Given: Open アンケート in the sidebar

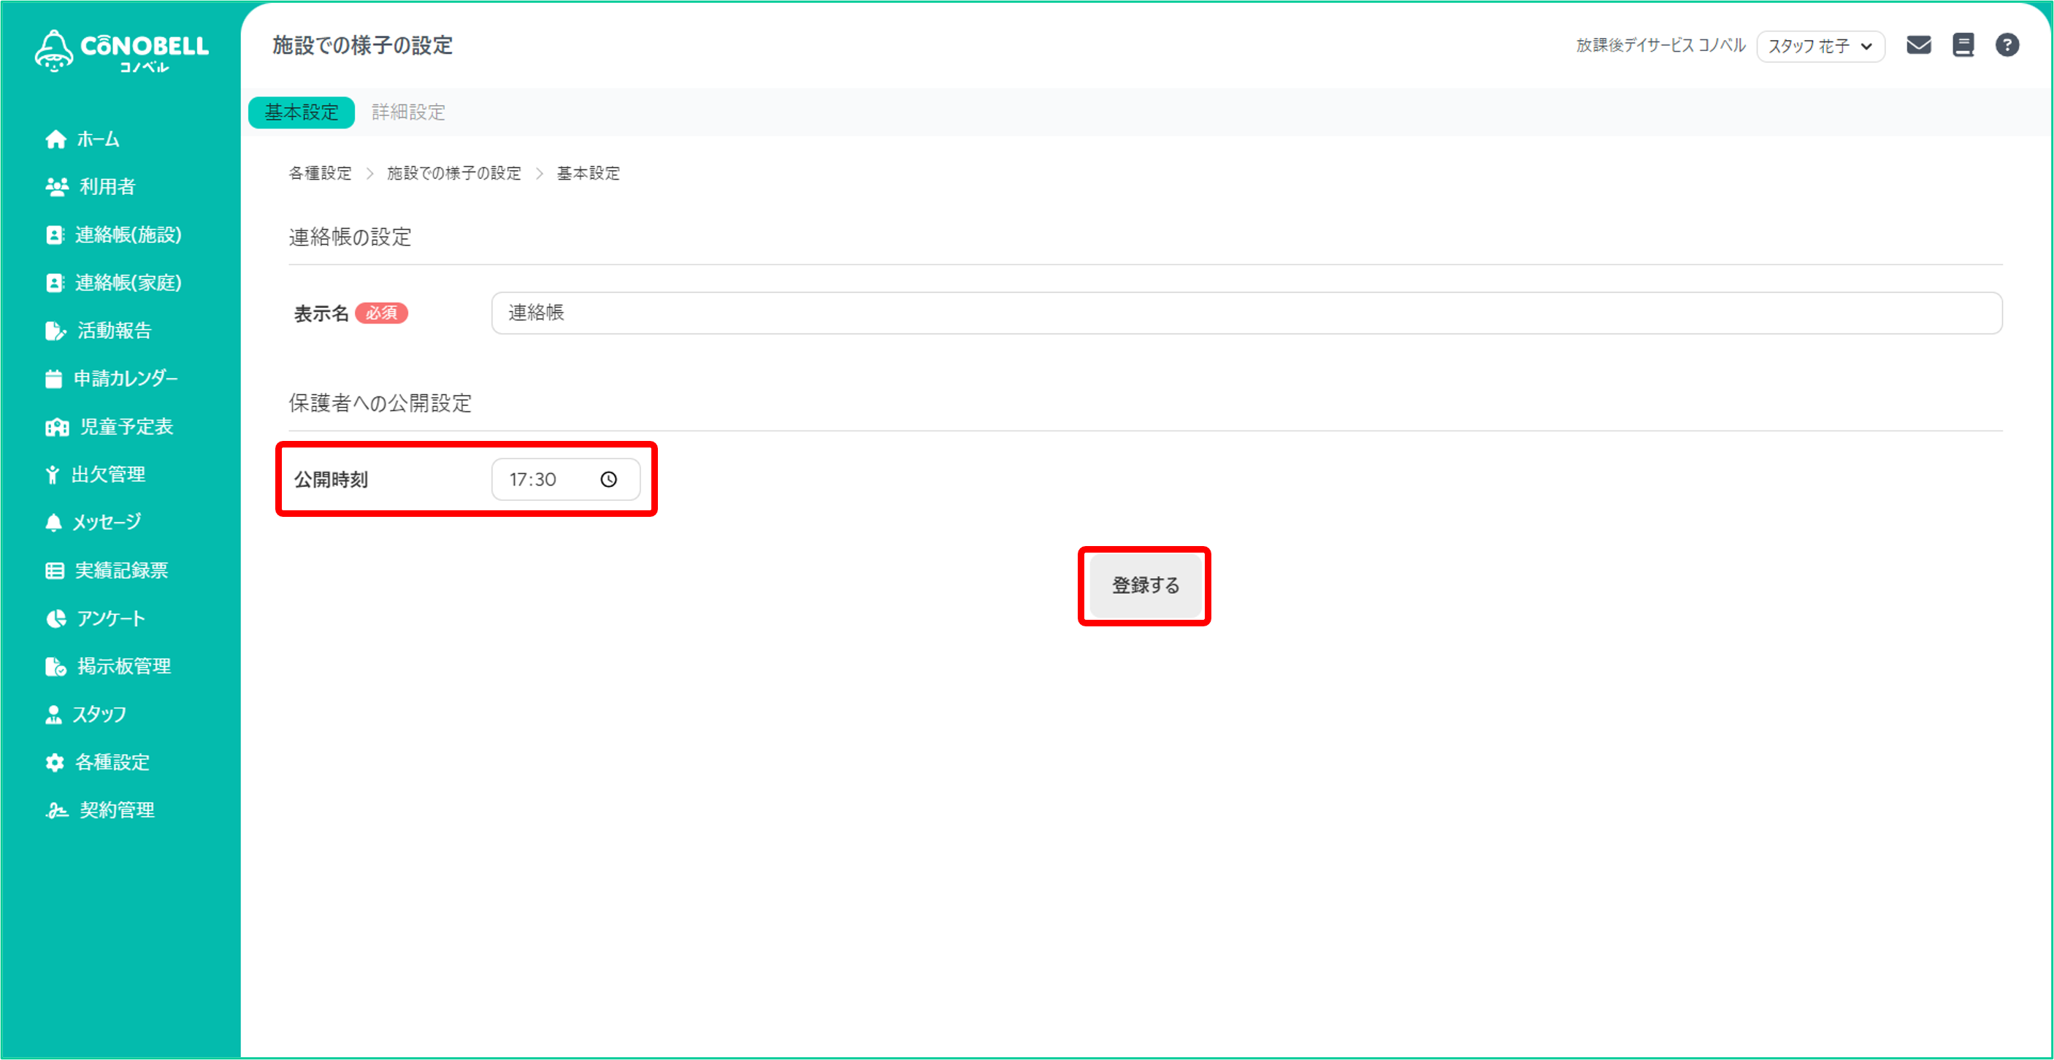Looking at the screenshot, I should click(x=111, y=619).
